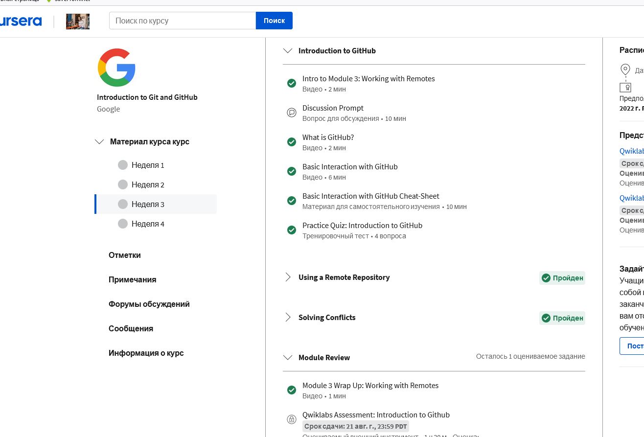The height and width of the screenshot is (437, 644).
Task: Click the certificate icon below the location pin
Action: pyautogui.click(x=625, y=88)
